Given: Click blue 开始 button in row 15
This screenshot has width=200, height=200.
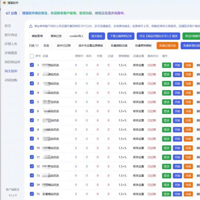Looking at the screenshot, I should coord(177,194).
